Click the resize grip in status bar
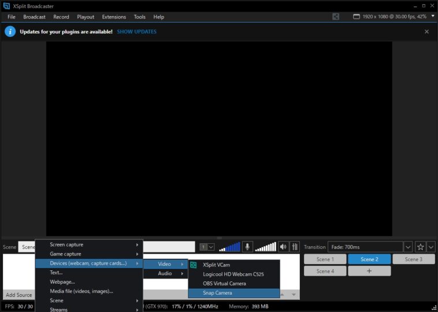 pyautogui.click(x=434, y=308)
